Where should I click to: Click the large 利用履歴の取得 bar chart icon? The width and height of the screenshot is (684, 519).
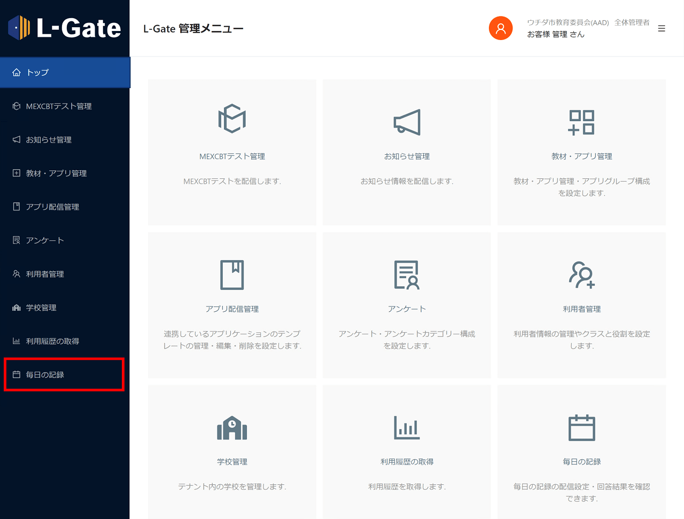407,427
